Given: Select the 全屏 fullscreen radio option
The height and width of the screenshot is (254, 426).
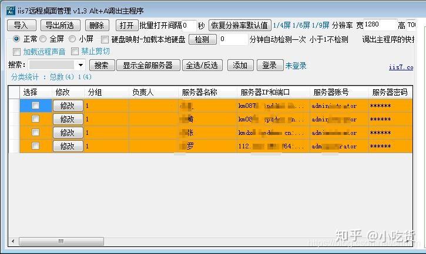Looking at the screenshot, I should [43, 39].
